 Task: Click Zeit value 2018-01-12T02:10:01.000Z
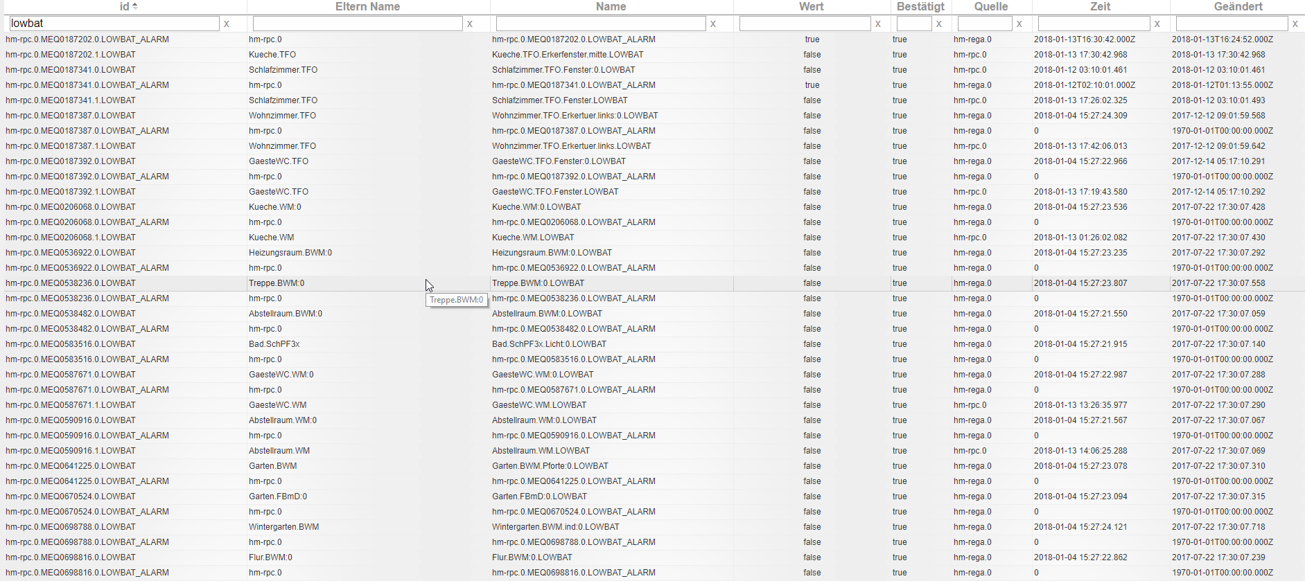point(1085,85)
